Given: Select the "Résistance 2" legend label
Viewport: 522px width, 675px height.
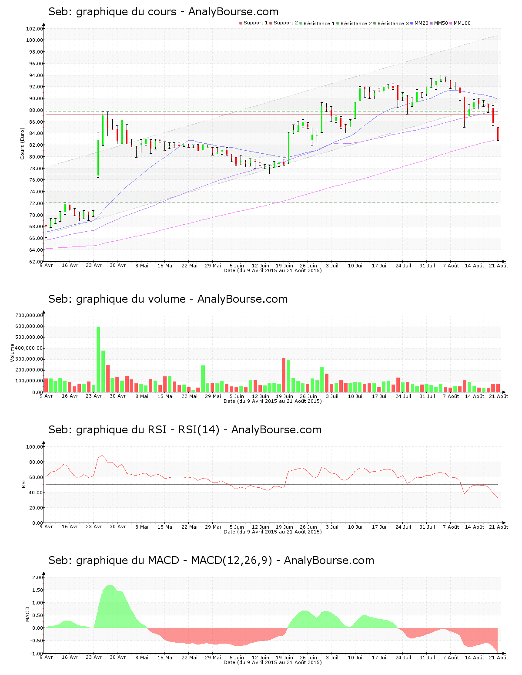Looking at the screenshot, I should point(356,24).
